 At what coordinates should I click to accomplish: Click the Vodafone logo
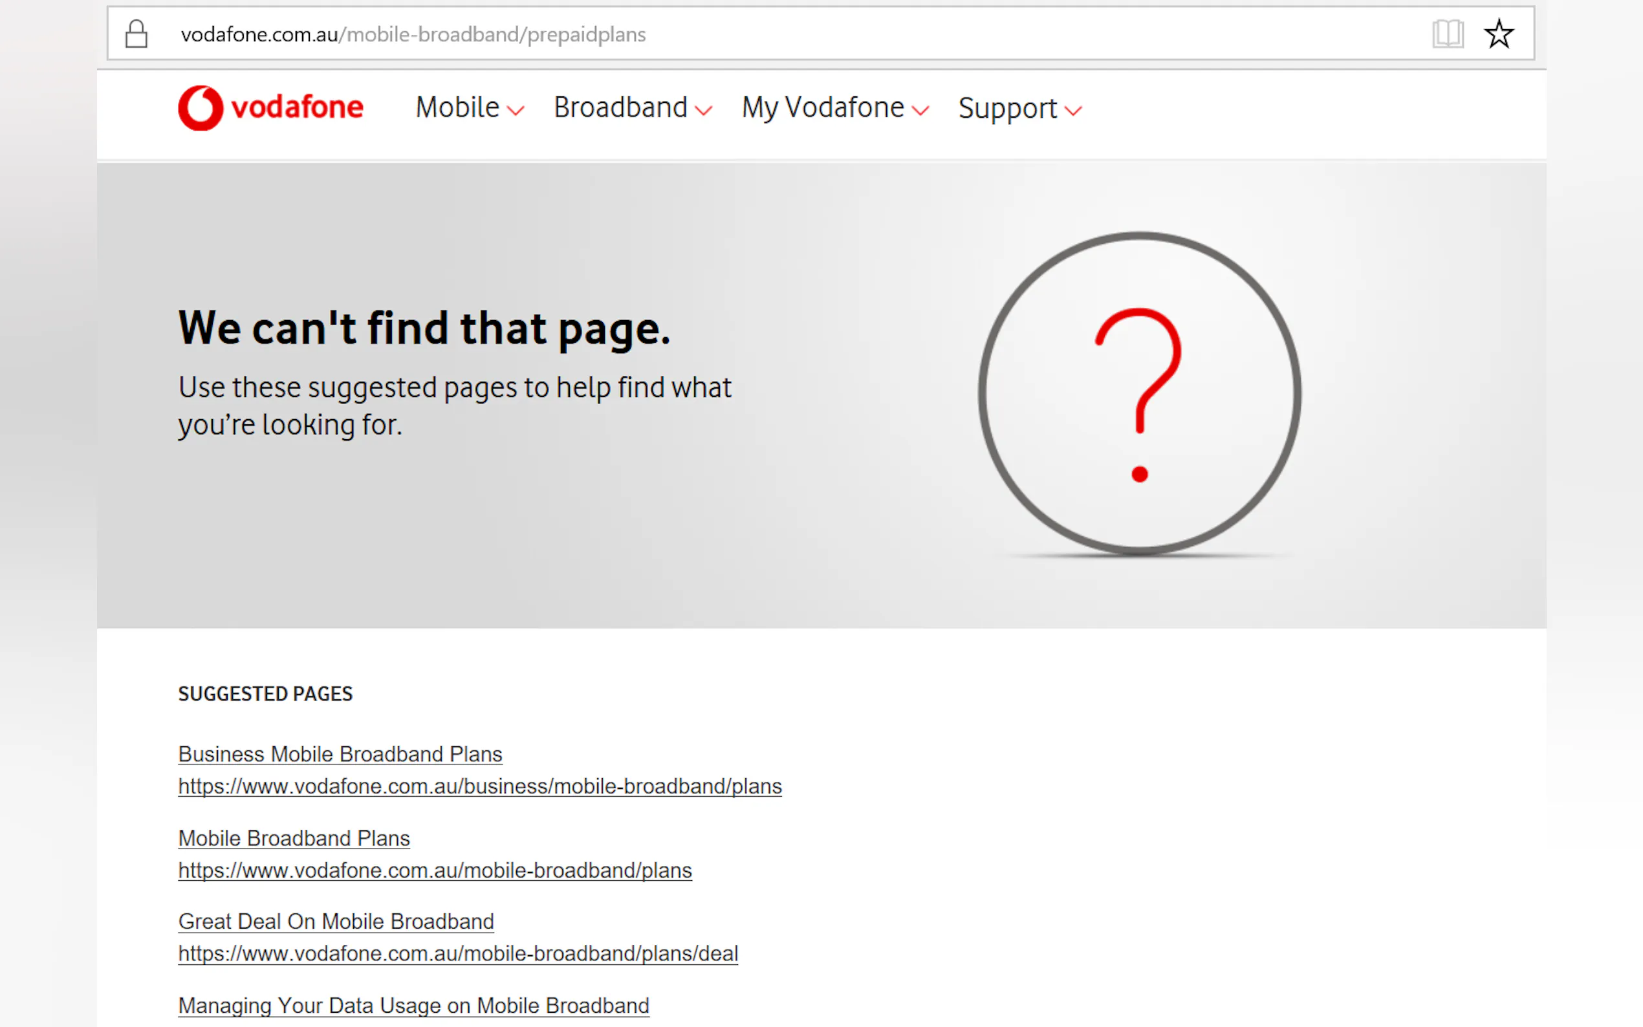tap(270, 107)
